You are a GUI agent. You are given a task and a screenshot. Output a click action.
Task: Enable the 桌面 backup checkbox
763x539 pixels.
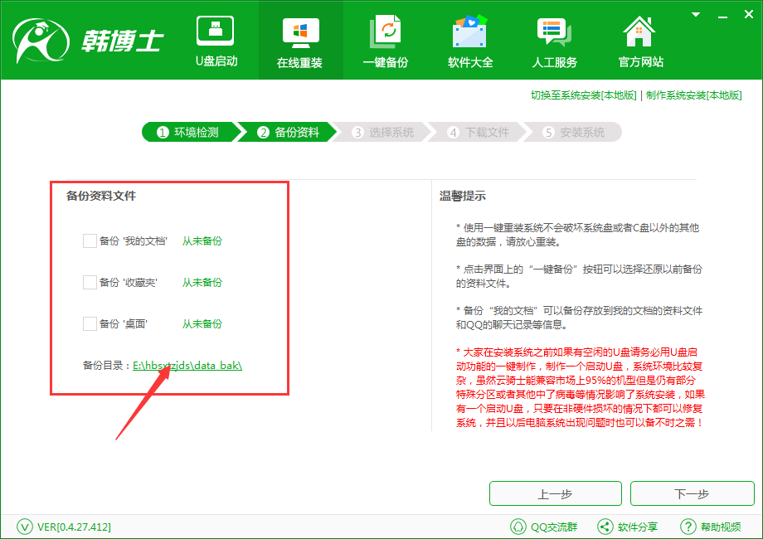click(90, 323)
